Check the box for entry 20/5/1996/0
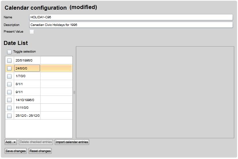The image size is (238, 159). [x=9, y=60]
